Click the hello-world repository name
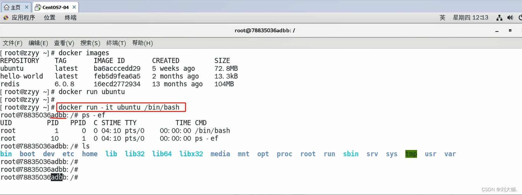This screenshot has height=195, width=522. [22, 76]
